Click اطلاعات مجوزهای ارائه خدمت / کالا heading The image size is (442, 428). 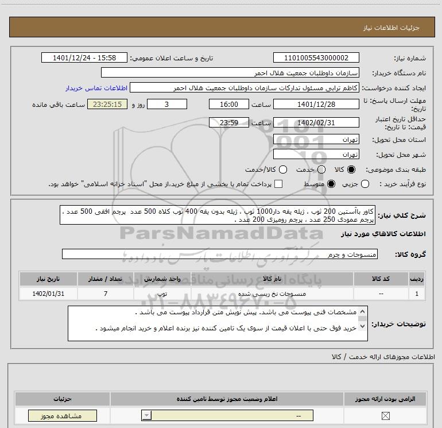(383, 357)
